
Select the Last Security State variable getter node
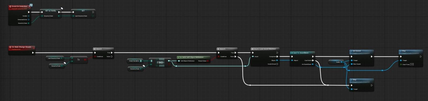pos(55,58)
